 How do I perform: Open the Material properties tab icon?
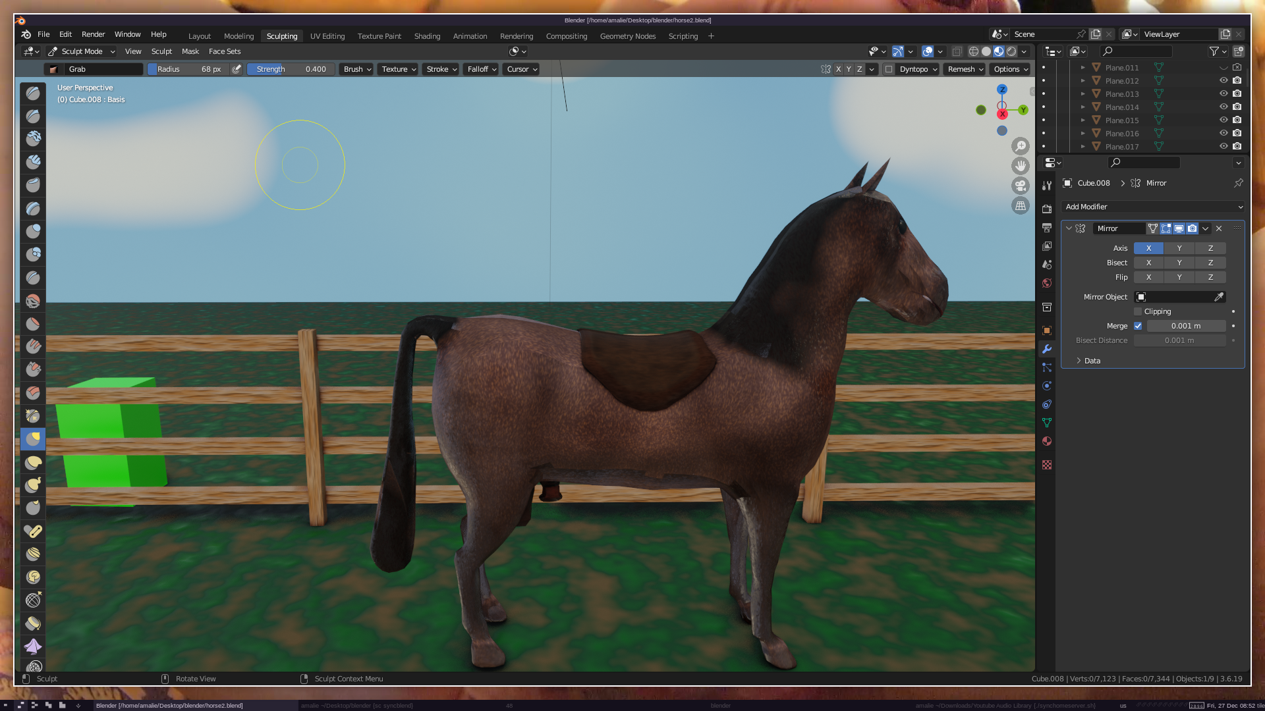click(1047, 441)
